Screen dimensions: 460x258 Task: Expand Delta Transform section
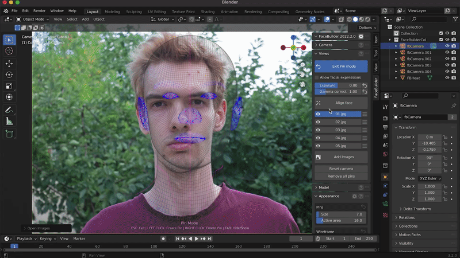[x=416, y=209]
